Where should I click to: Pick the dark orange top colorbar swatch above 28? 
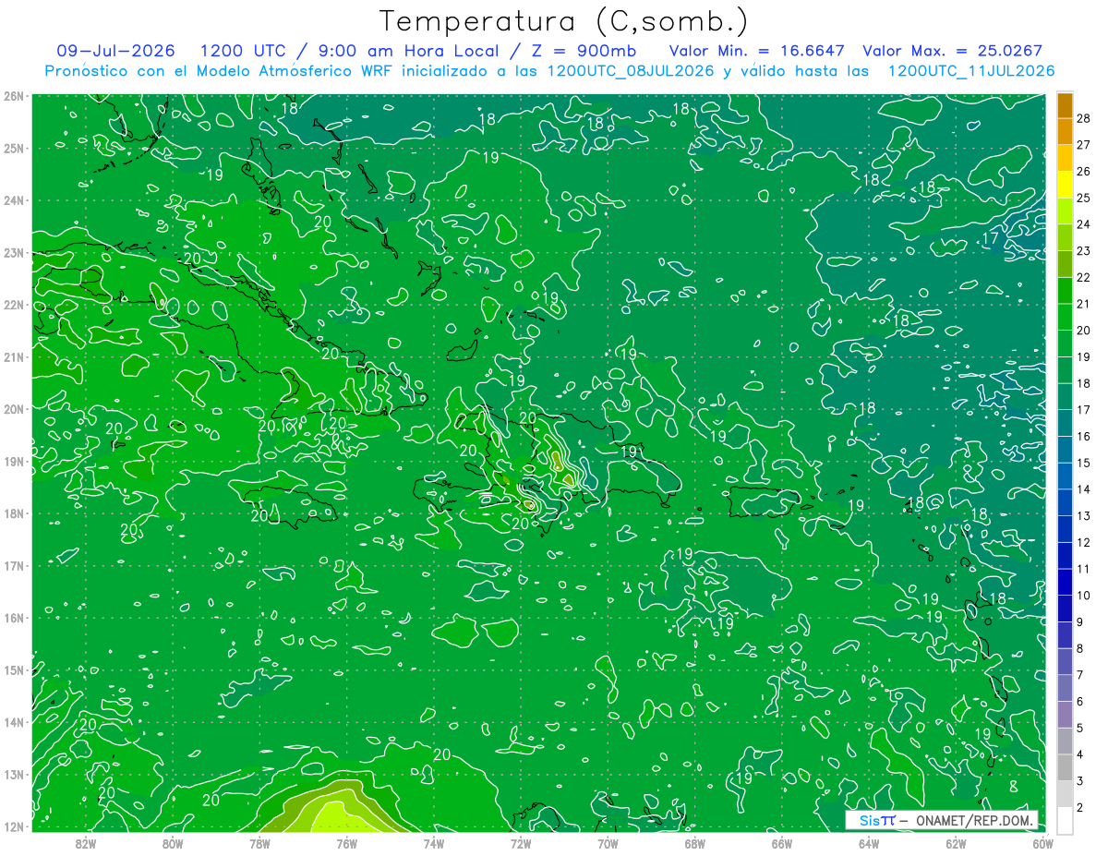1065,105
